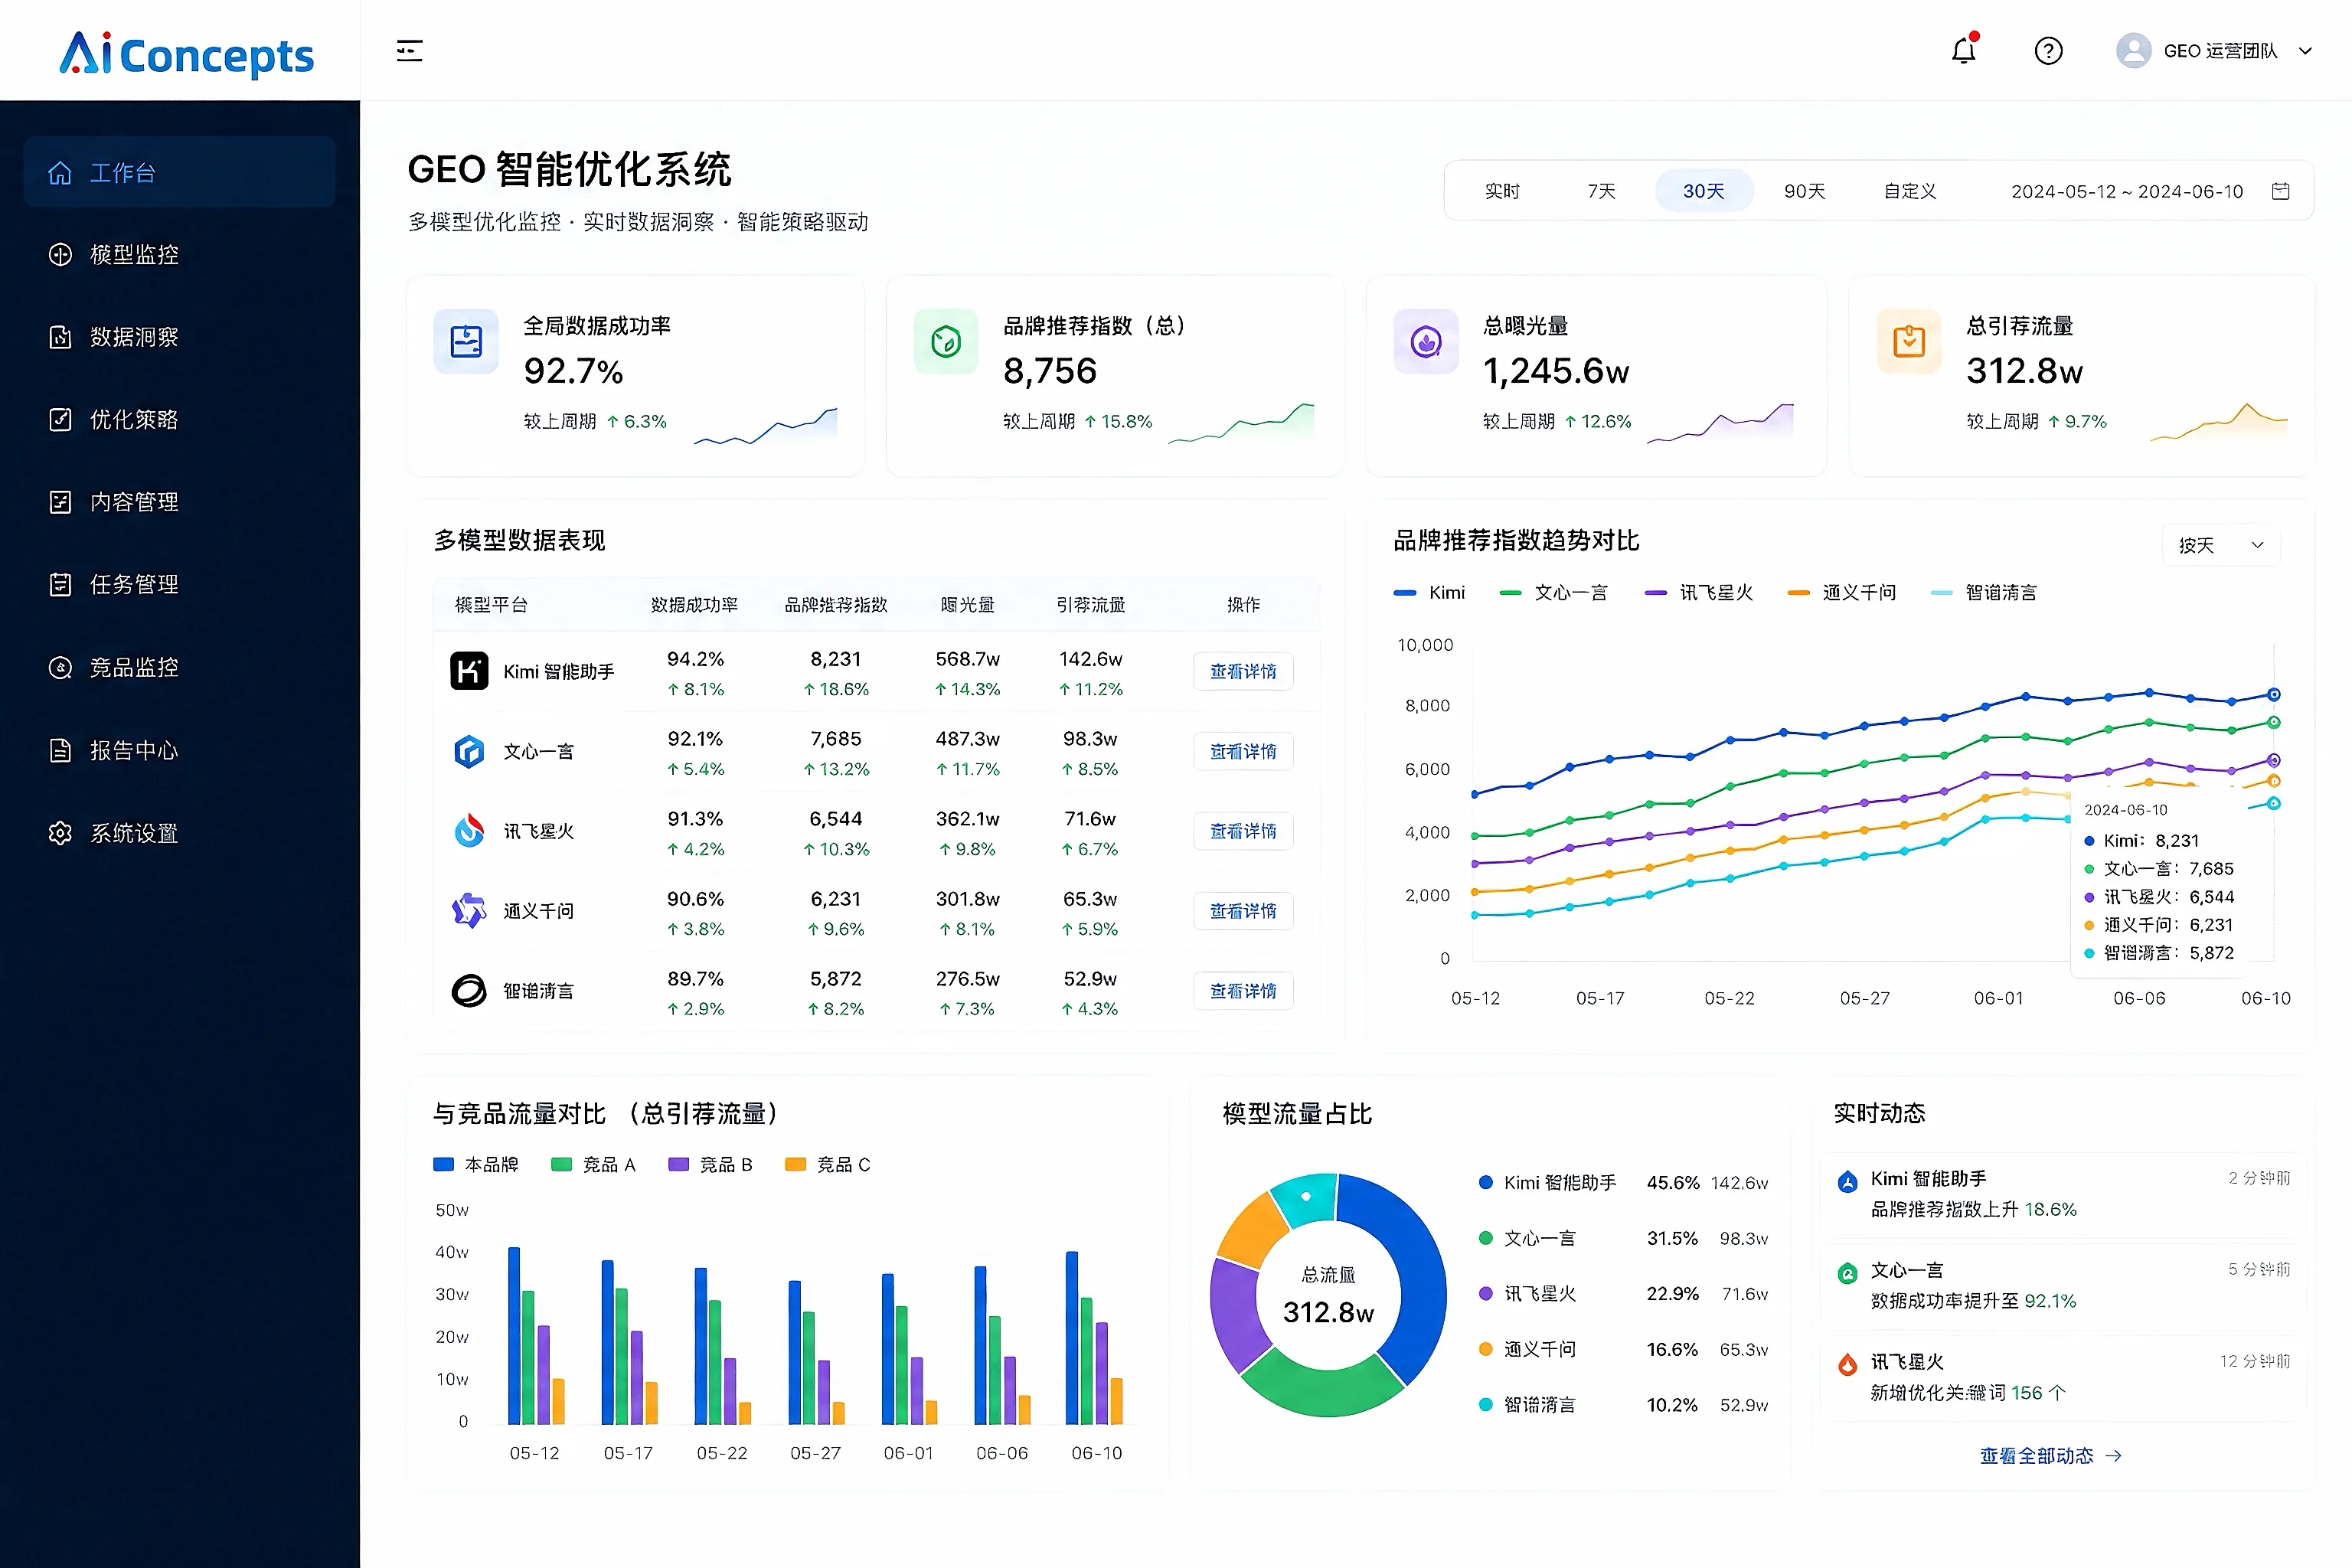Sort by 数据成功率 column header
Screen dimensions: 2352x1568
(x=694, y=605)
